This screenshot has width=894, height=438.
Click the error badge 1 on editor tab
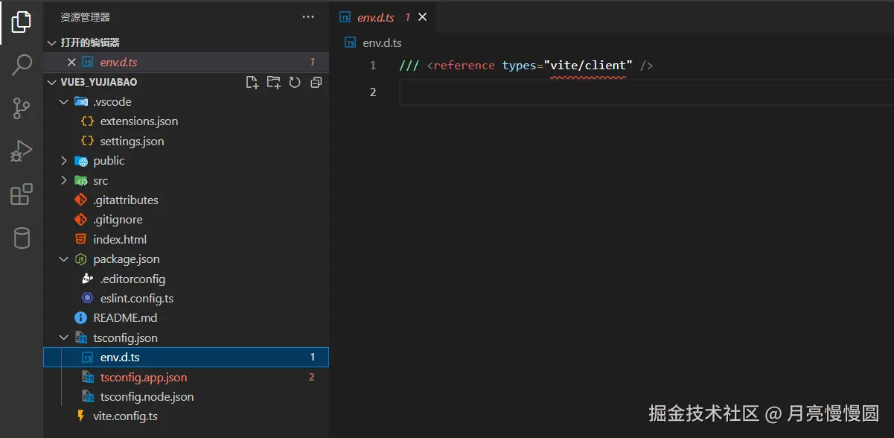click(x=407, y=17)
